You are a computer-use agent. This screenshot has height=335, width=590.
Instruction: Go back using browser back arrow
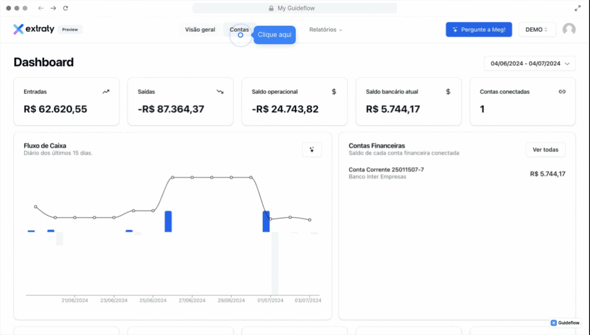pyautogui.click(x=40, y=8)
